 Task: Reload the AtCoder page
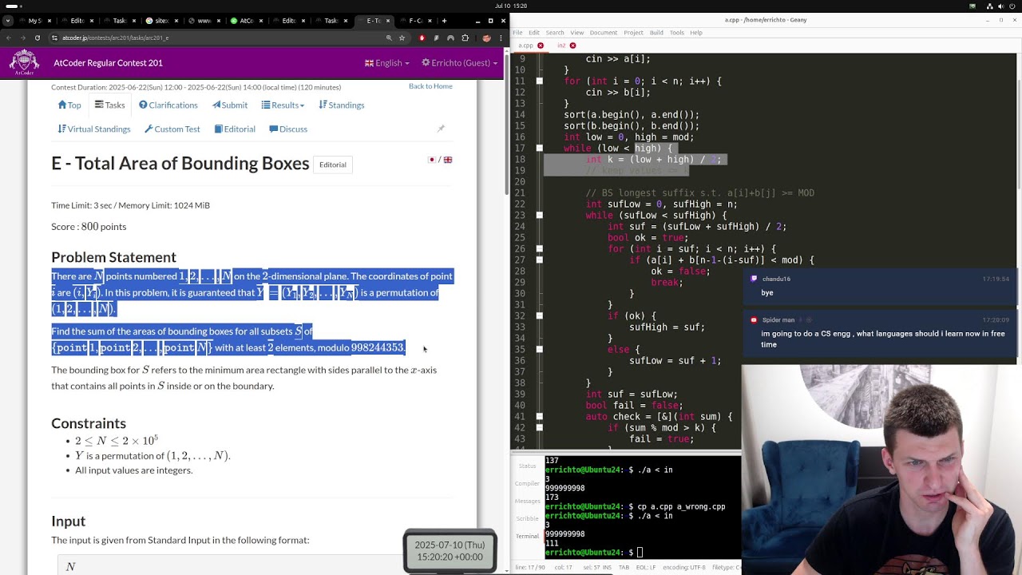coord(38,38)
